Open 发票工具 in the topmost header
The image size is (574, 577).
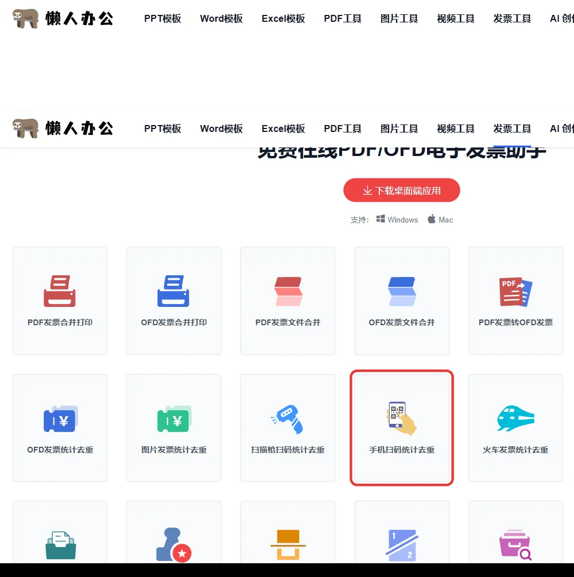512,18
